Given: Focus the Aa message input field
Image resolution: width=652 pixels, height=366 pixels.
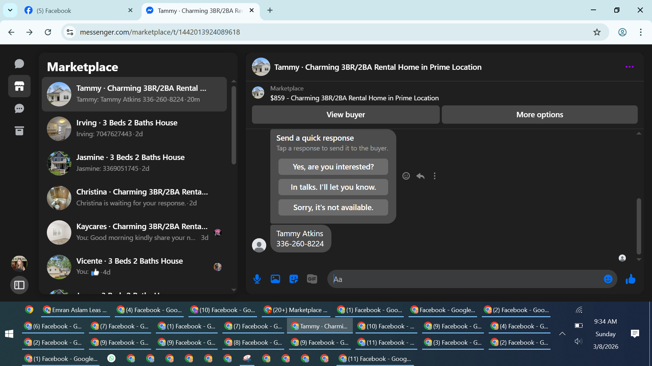Looking at the screenshot, I should point(465,279).
